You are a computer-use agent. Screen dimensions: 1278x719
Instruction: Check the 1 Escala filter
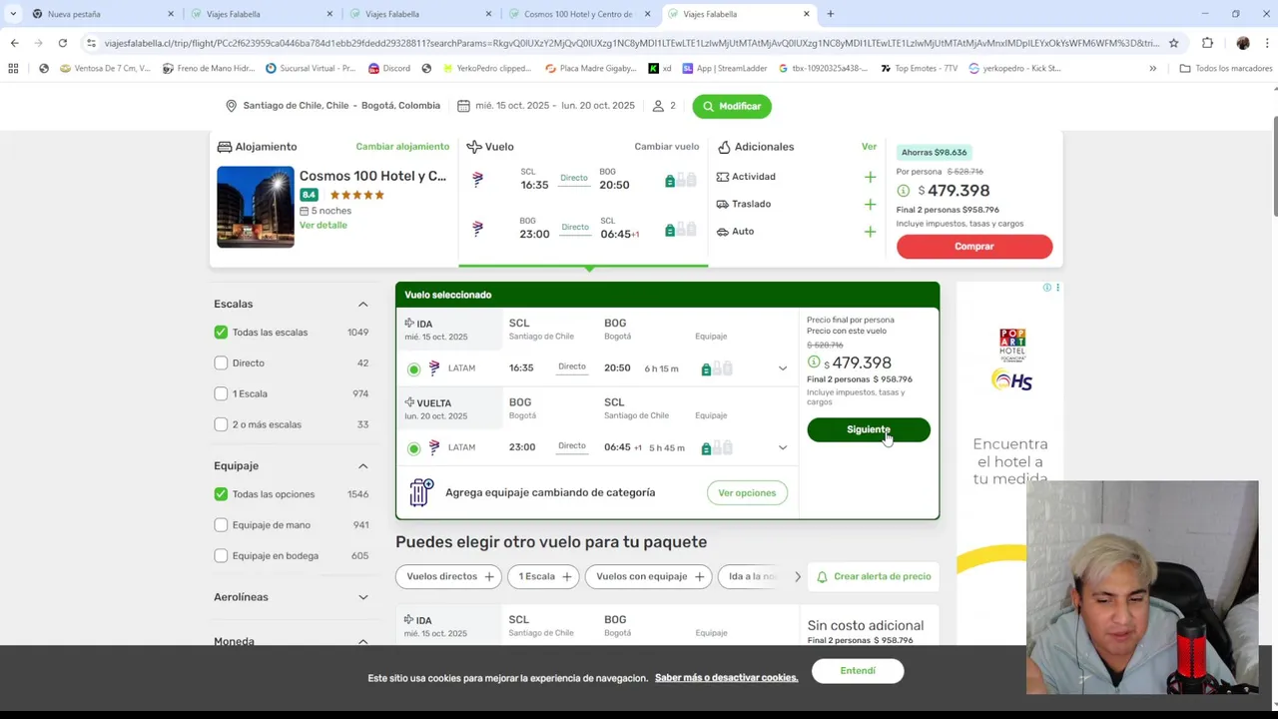tap(221, 393)
